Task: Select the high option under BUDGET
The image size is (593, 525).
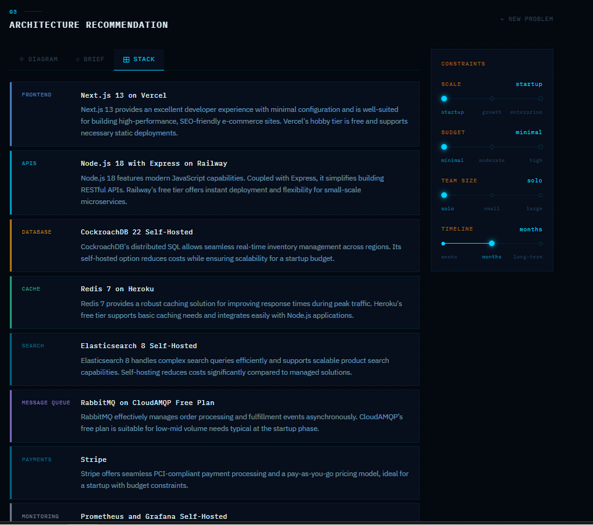Action: [540, 147]
